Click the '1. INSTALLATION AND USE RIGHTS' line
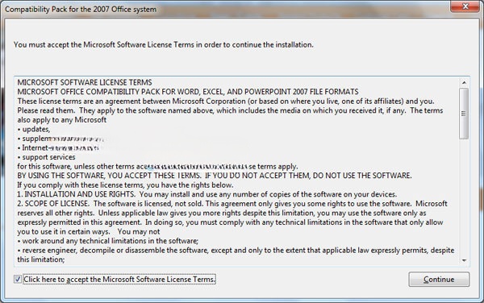The width and height of the screenshot is (484, 303). click(207, 194)
